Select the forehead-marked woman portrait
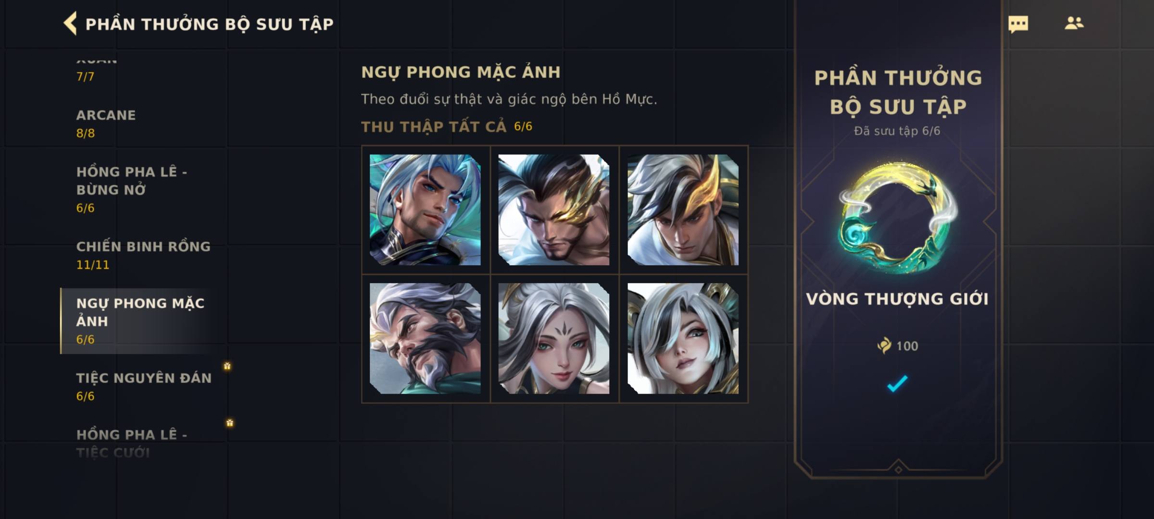 pyautogui.click(x=554, y=338)
